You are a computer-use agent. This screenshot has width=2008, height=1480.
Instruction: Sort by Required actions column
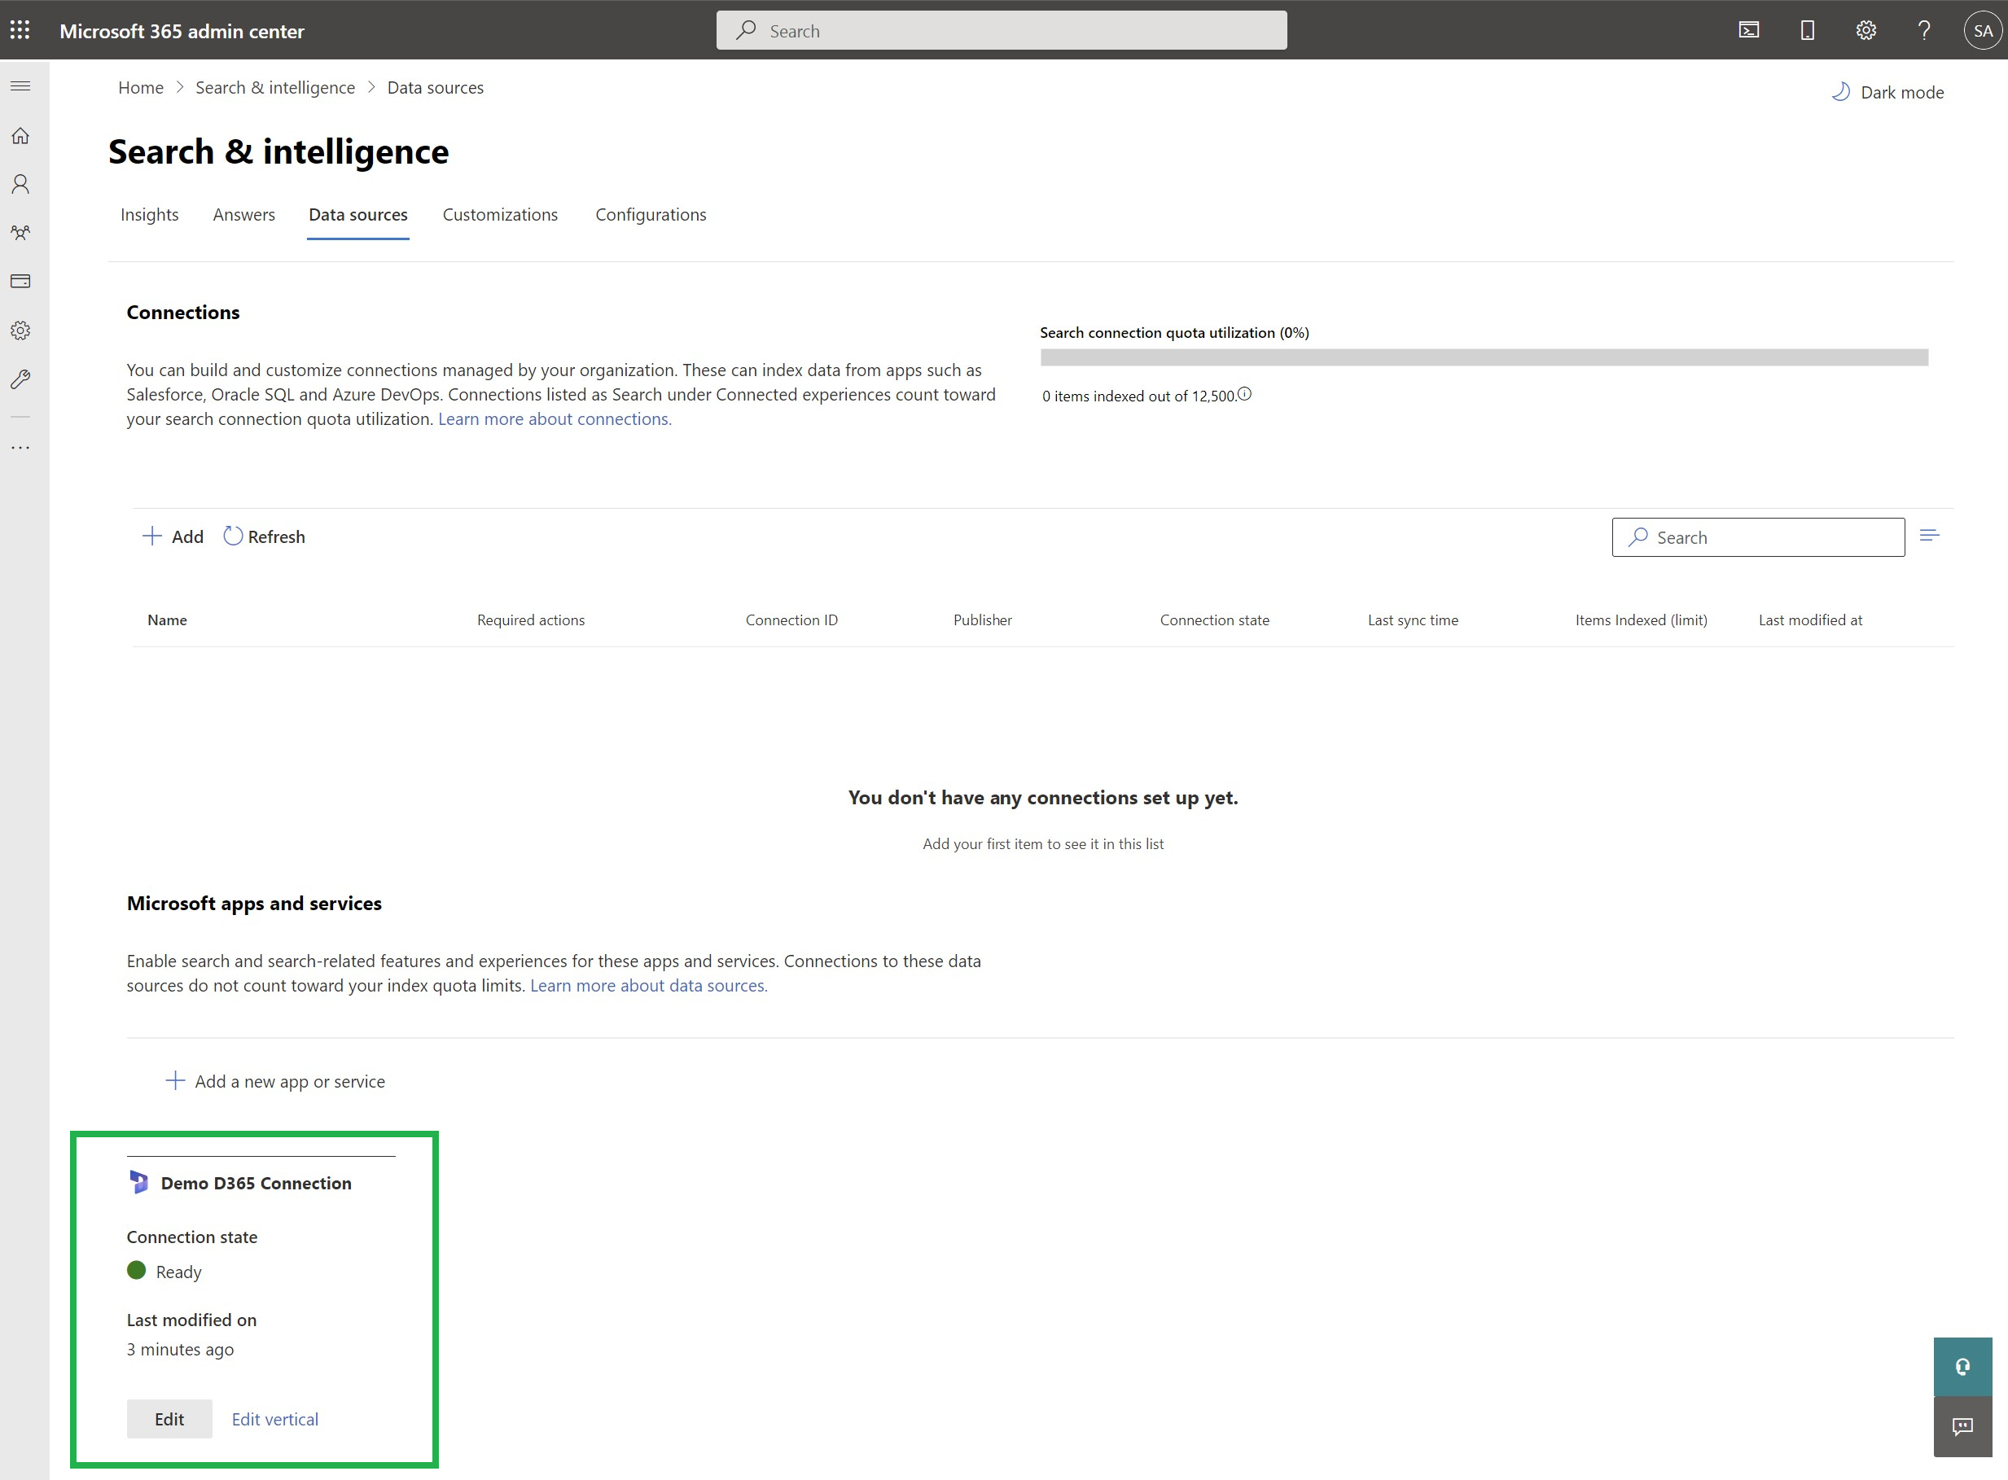(x=532, y=620)
